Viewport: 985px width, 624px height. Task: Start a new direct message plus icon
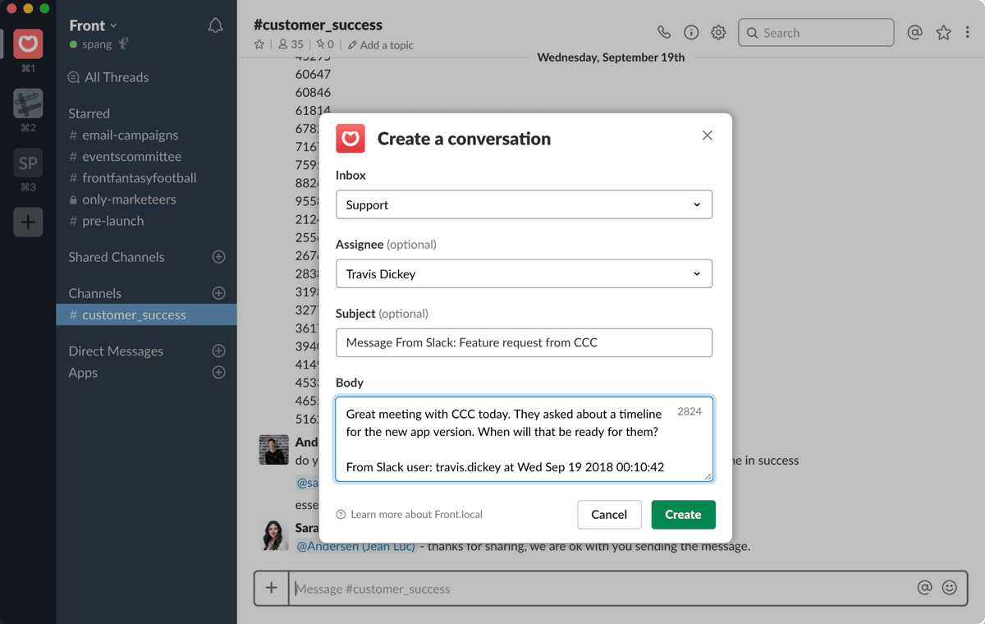tap(219, 351)
